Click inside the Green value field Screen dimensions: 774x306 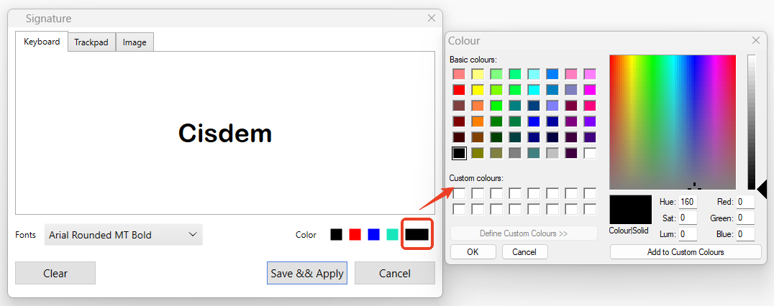[x=746, y=218]
